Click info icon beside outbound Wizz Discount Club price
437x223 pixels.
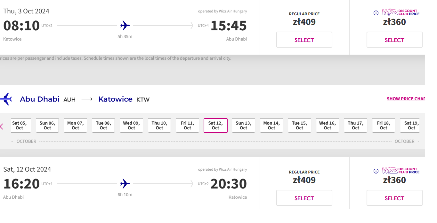[x=376, y=13]
